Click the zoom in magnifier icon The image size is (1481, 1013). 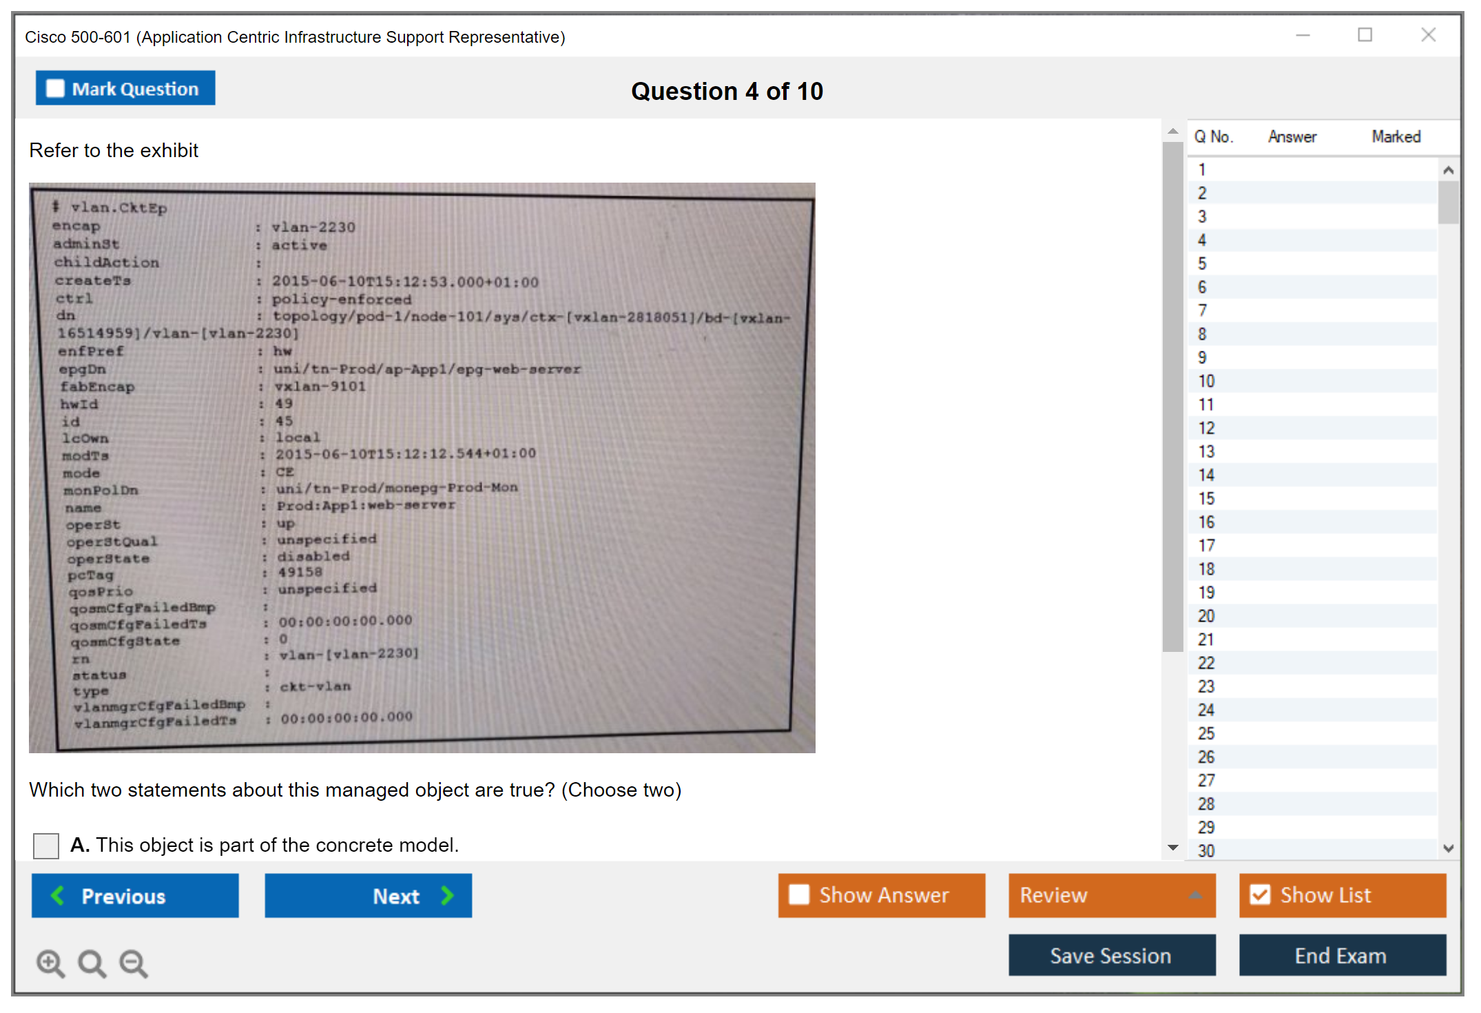[50, 963]
